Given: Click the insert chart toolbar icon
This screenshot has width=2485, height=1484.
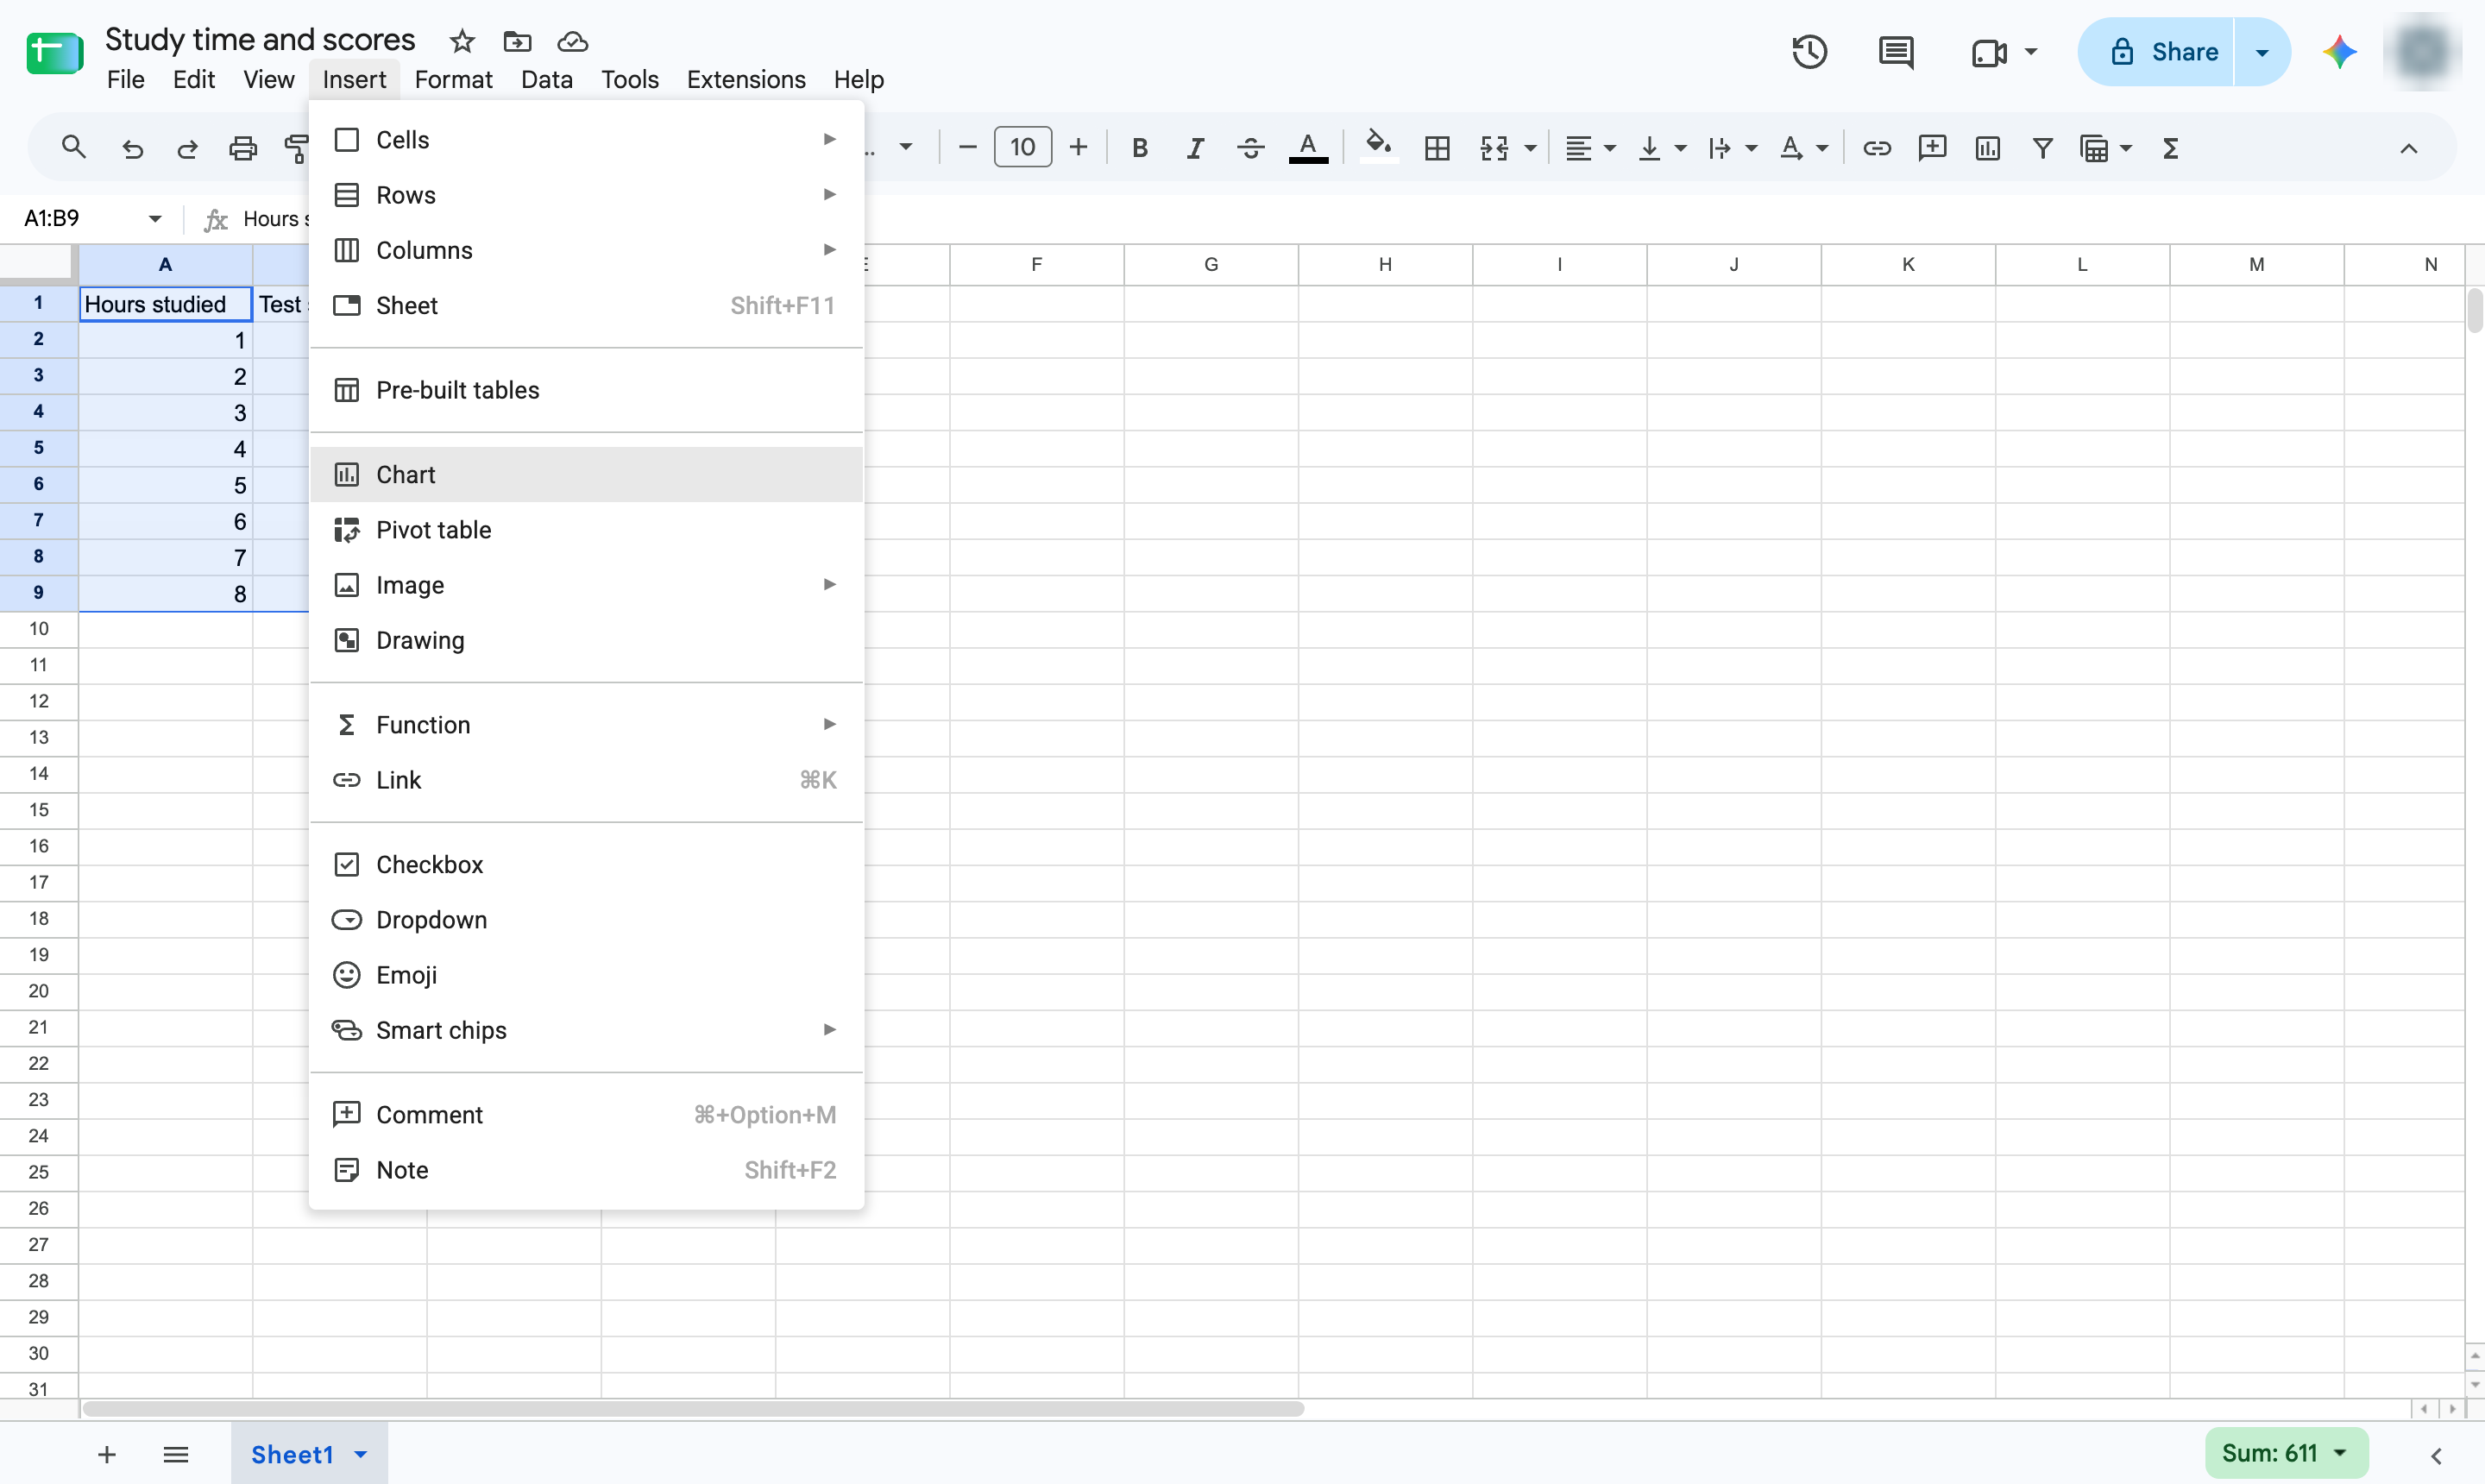Looking at the screenshot, I should coord(1988,148).
